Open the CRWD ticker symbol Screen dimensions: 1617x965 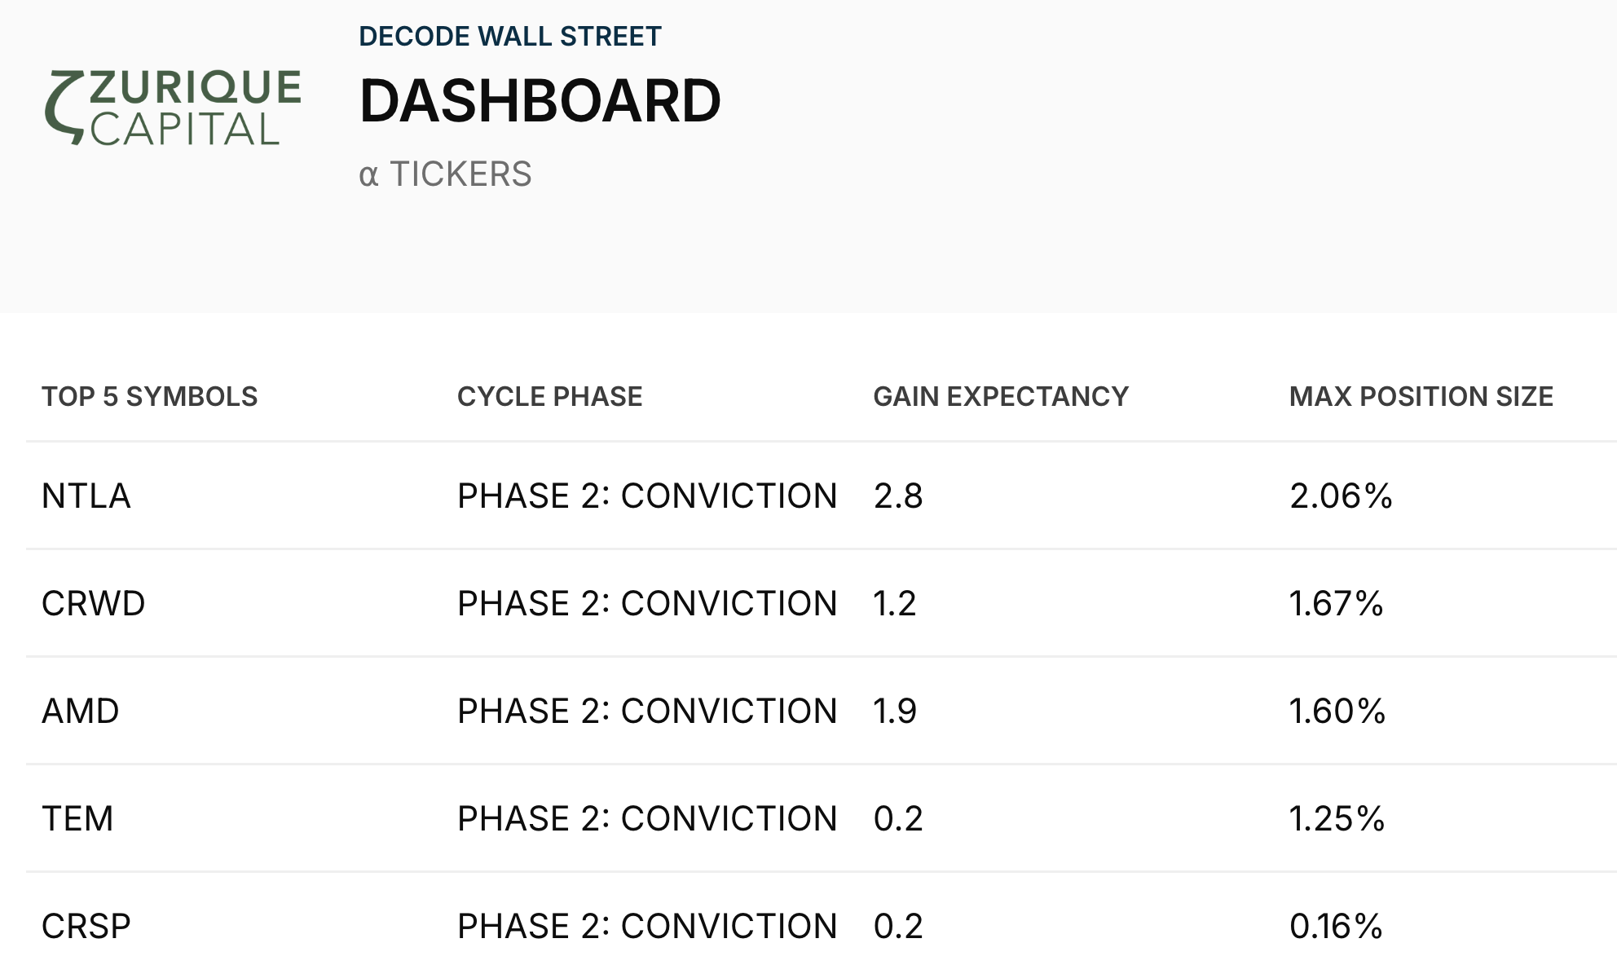click(93, 604)
